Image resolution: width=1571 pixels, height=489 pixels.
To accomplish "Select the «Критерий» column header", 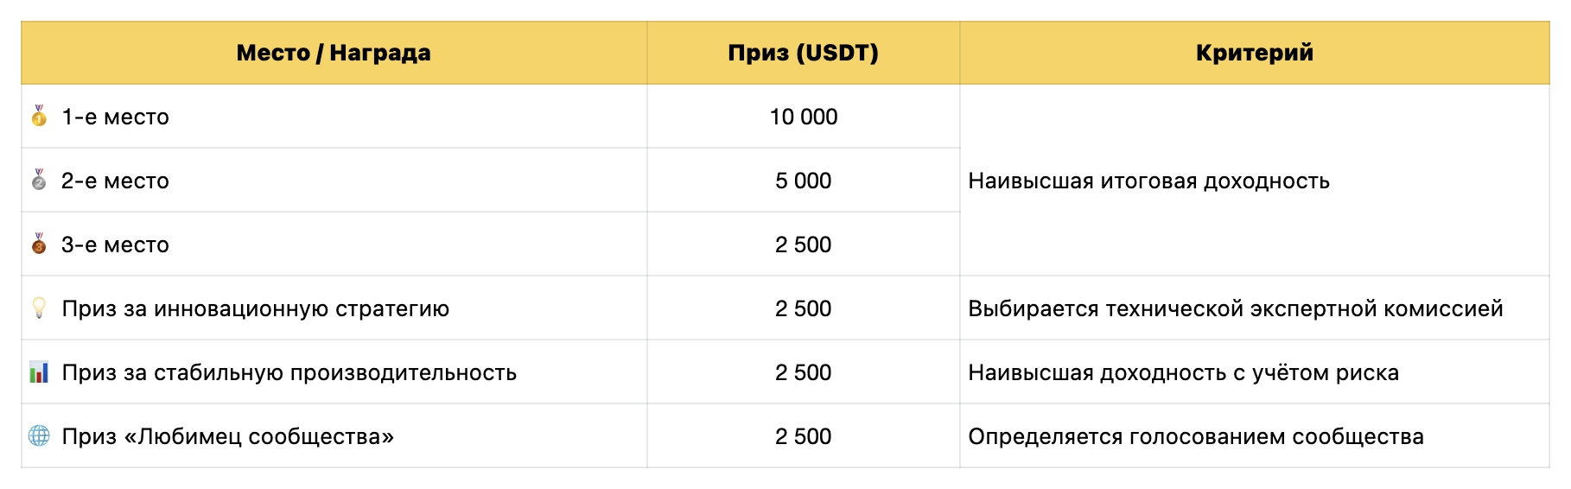I will click(x=1254, y=53).
